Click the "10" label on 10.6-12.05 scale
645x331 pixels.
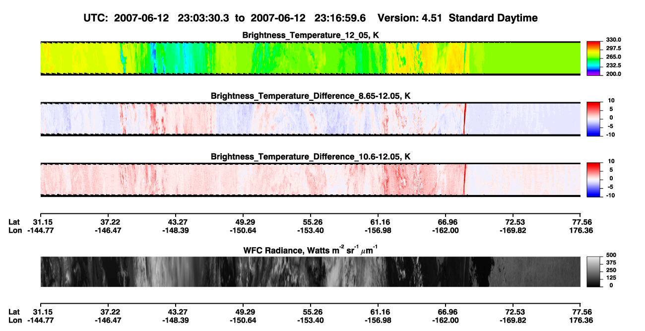coord(612,161)
